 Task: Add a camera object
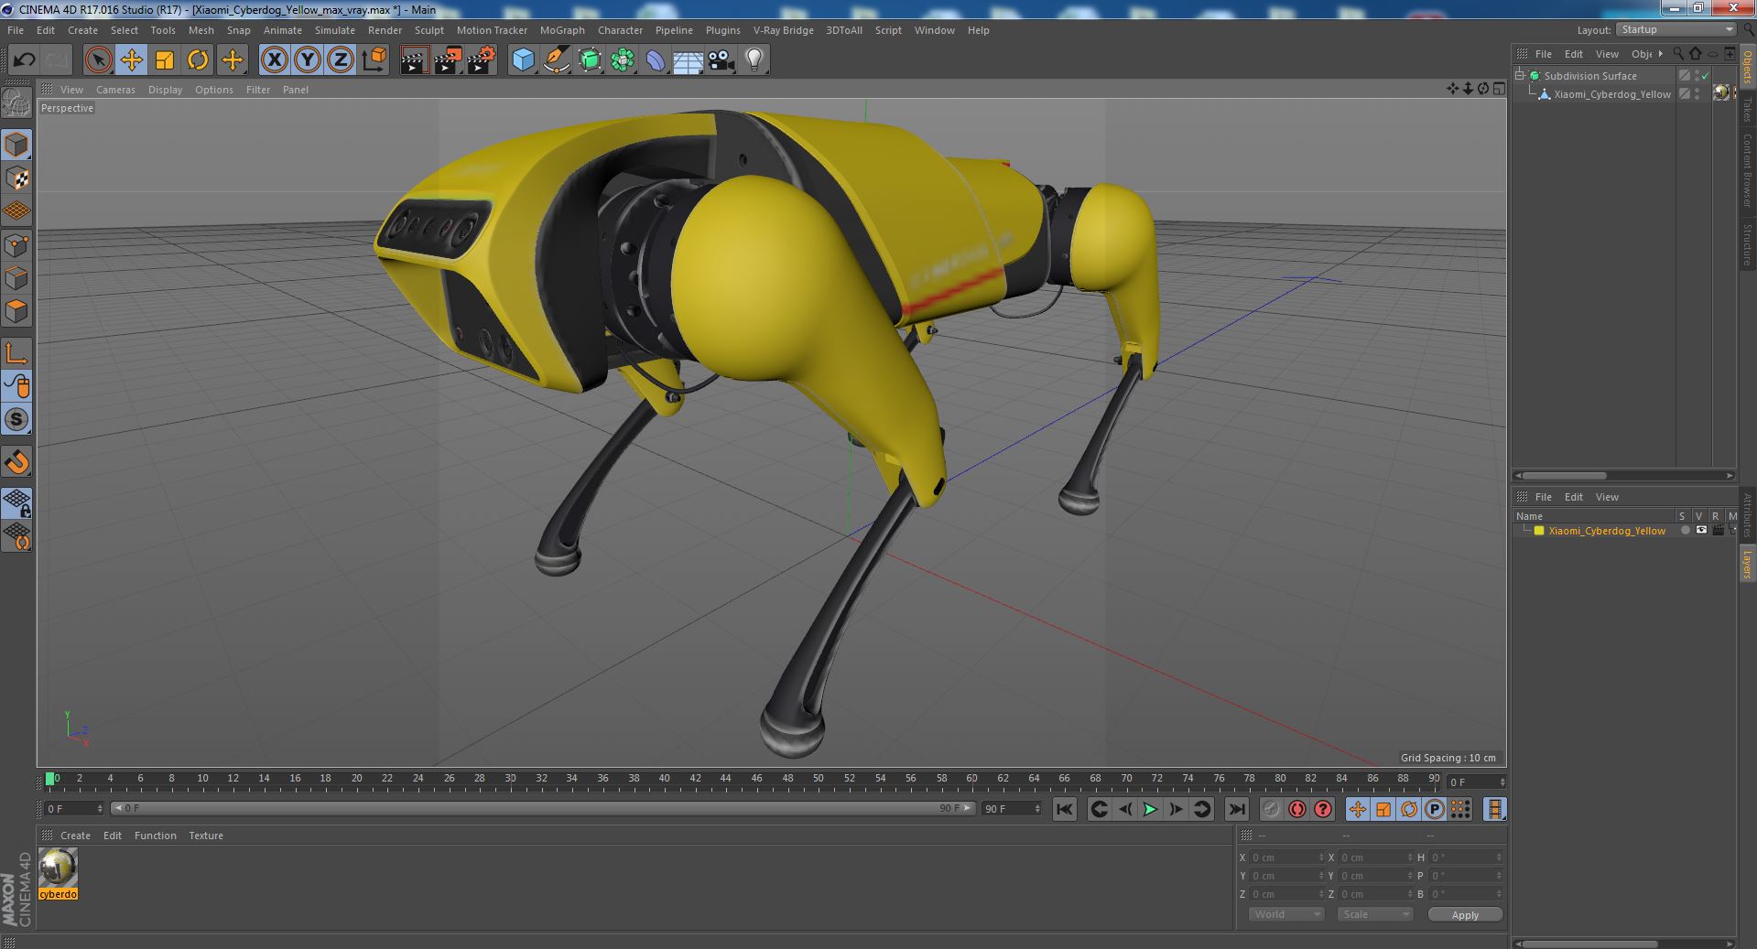click(x=721, y=60)
